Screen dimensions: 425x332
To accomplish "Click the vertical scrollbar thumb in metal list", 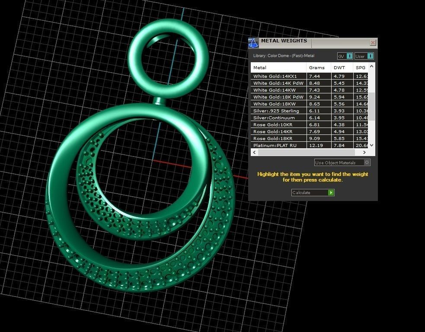I will [371, 106].
